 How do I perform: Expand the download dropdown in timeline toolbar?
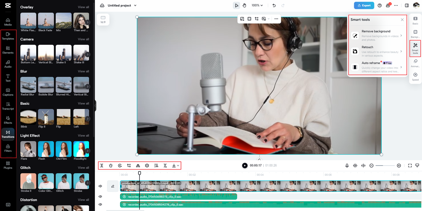[x=178, y=166]
